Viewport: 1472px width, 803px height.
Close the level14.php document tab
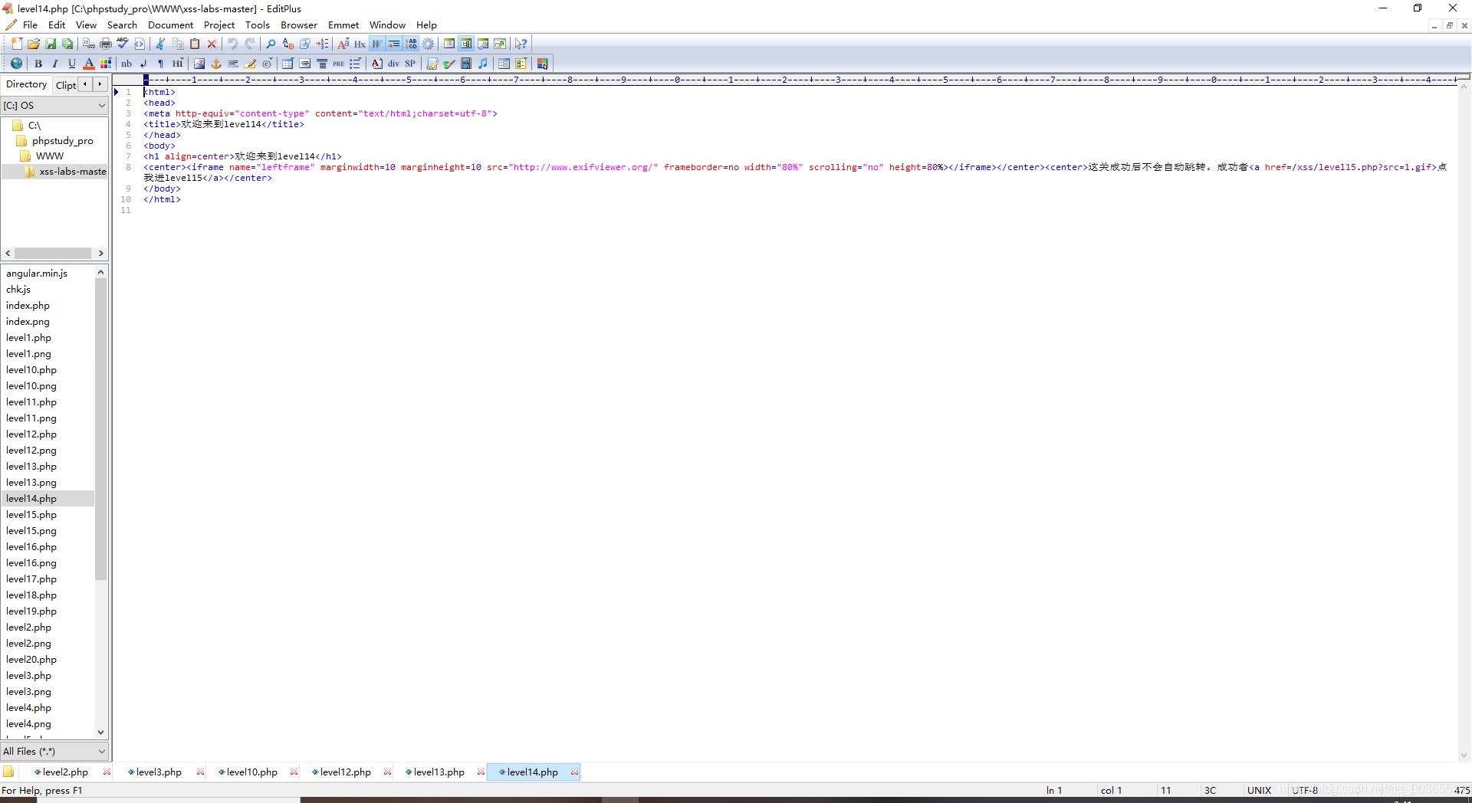pyautogui.click(x=574, y=772)
